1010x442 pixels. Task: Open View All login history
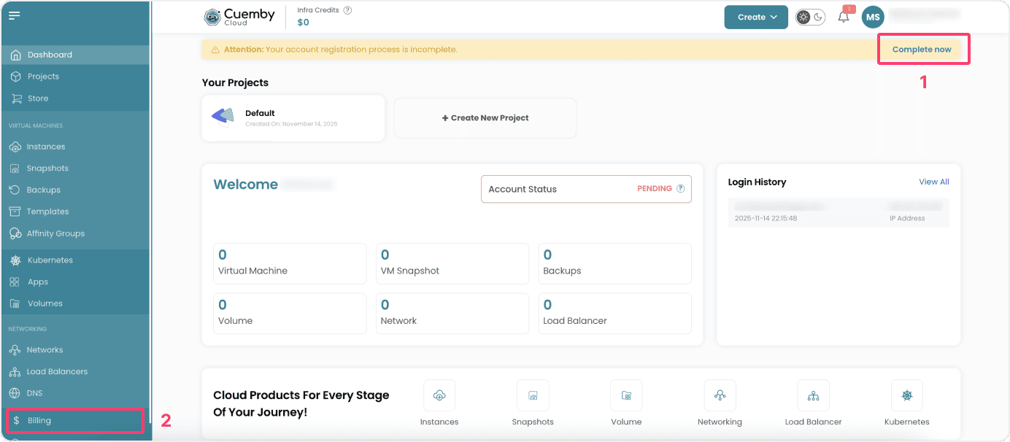tap(933, 182)
